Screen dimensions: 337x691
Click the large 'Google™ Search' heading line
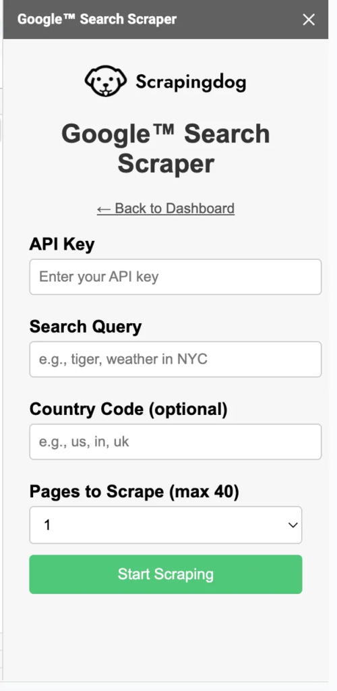(165, 134)
